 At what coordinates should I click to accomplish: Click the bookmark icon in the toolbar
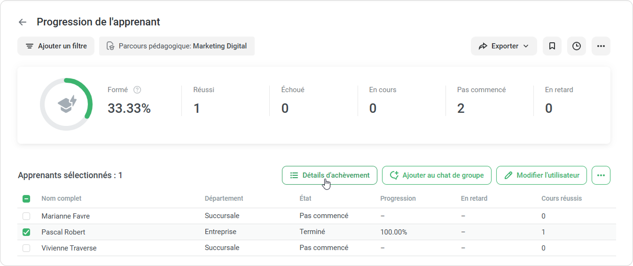tap(552, 46)
